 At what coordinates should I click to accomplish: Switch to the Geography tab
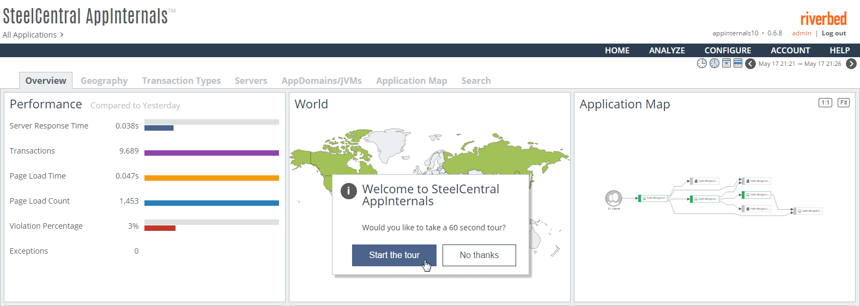(x=104, y=81)
